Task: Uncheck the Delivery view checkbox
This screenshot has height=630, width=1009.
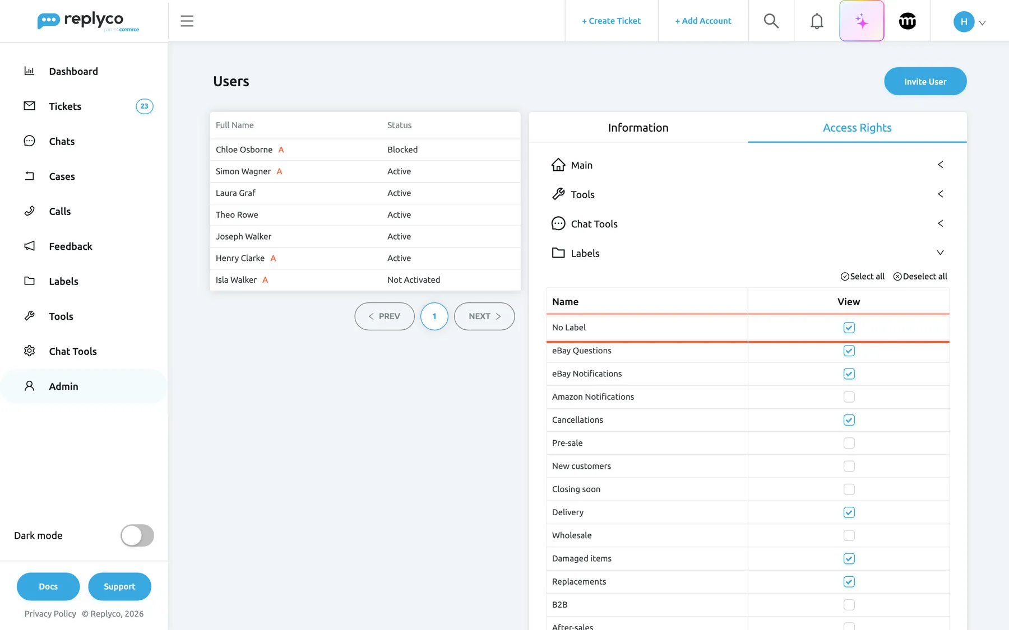Action: point(849,512)
